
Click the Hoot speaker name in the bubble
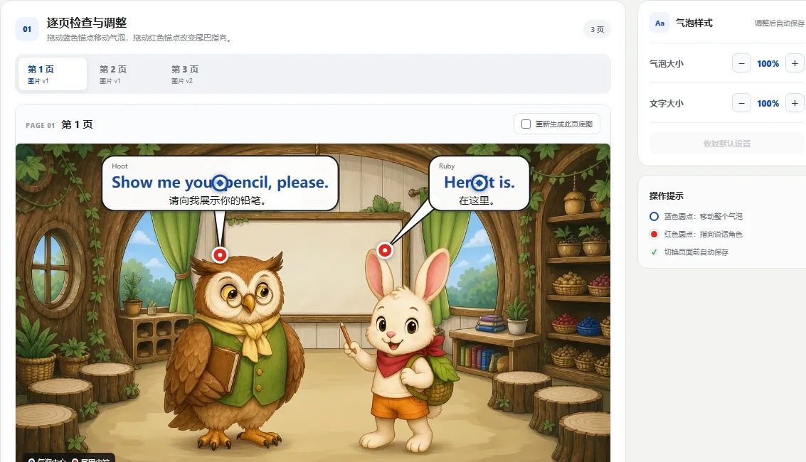coord(120,166)
